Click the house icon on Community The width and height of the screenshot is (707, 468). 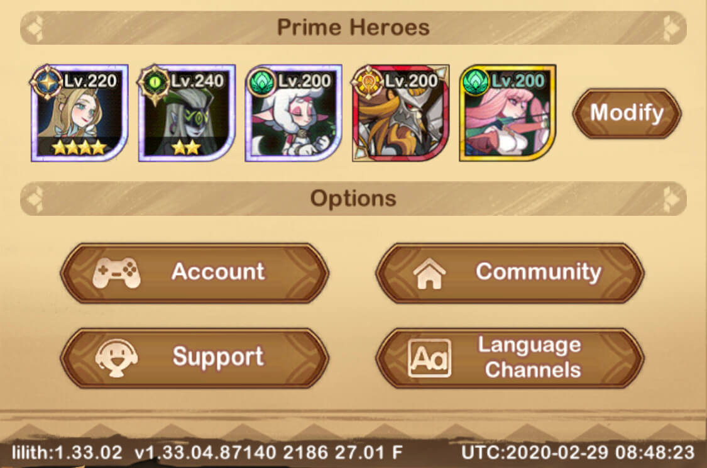coord(429,273)
